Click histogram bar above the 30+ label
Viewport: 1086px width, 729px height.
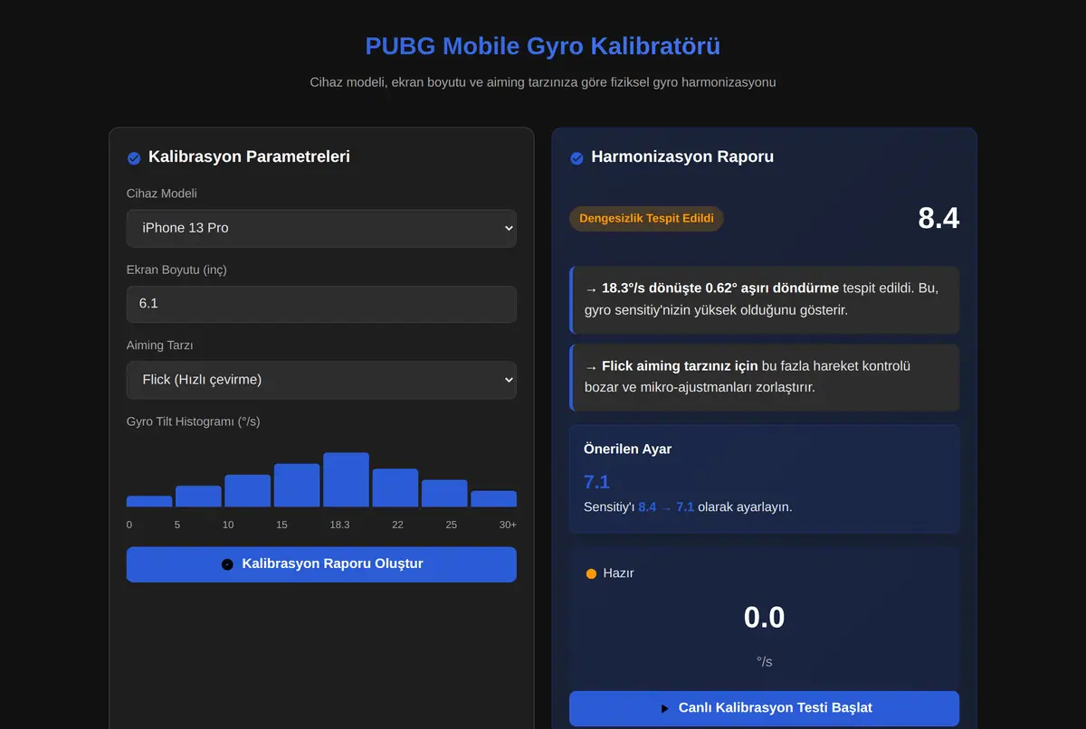coord(494,498)
